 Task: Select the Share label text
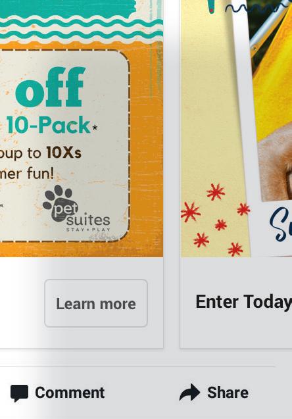click(x=228, y=393)
